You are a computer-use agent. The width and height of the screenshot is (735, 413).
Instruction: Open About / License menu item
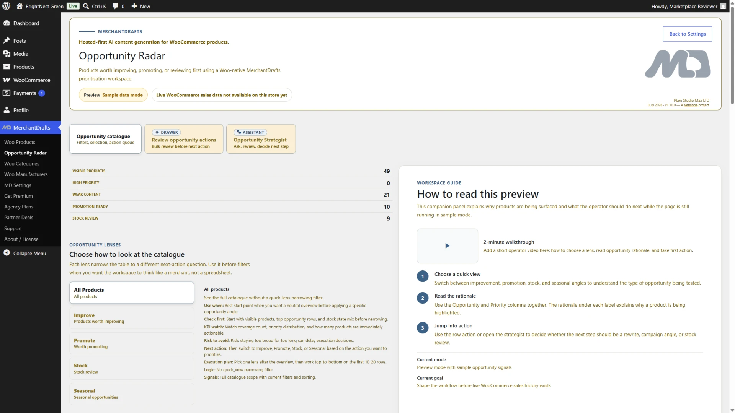coord(21,239)
